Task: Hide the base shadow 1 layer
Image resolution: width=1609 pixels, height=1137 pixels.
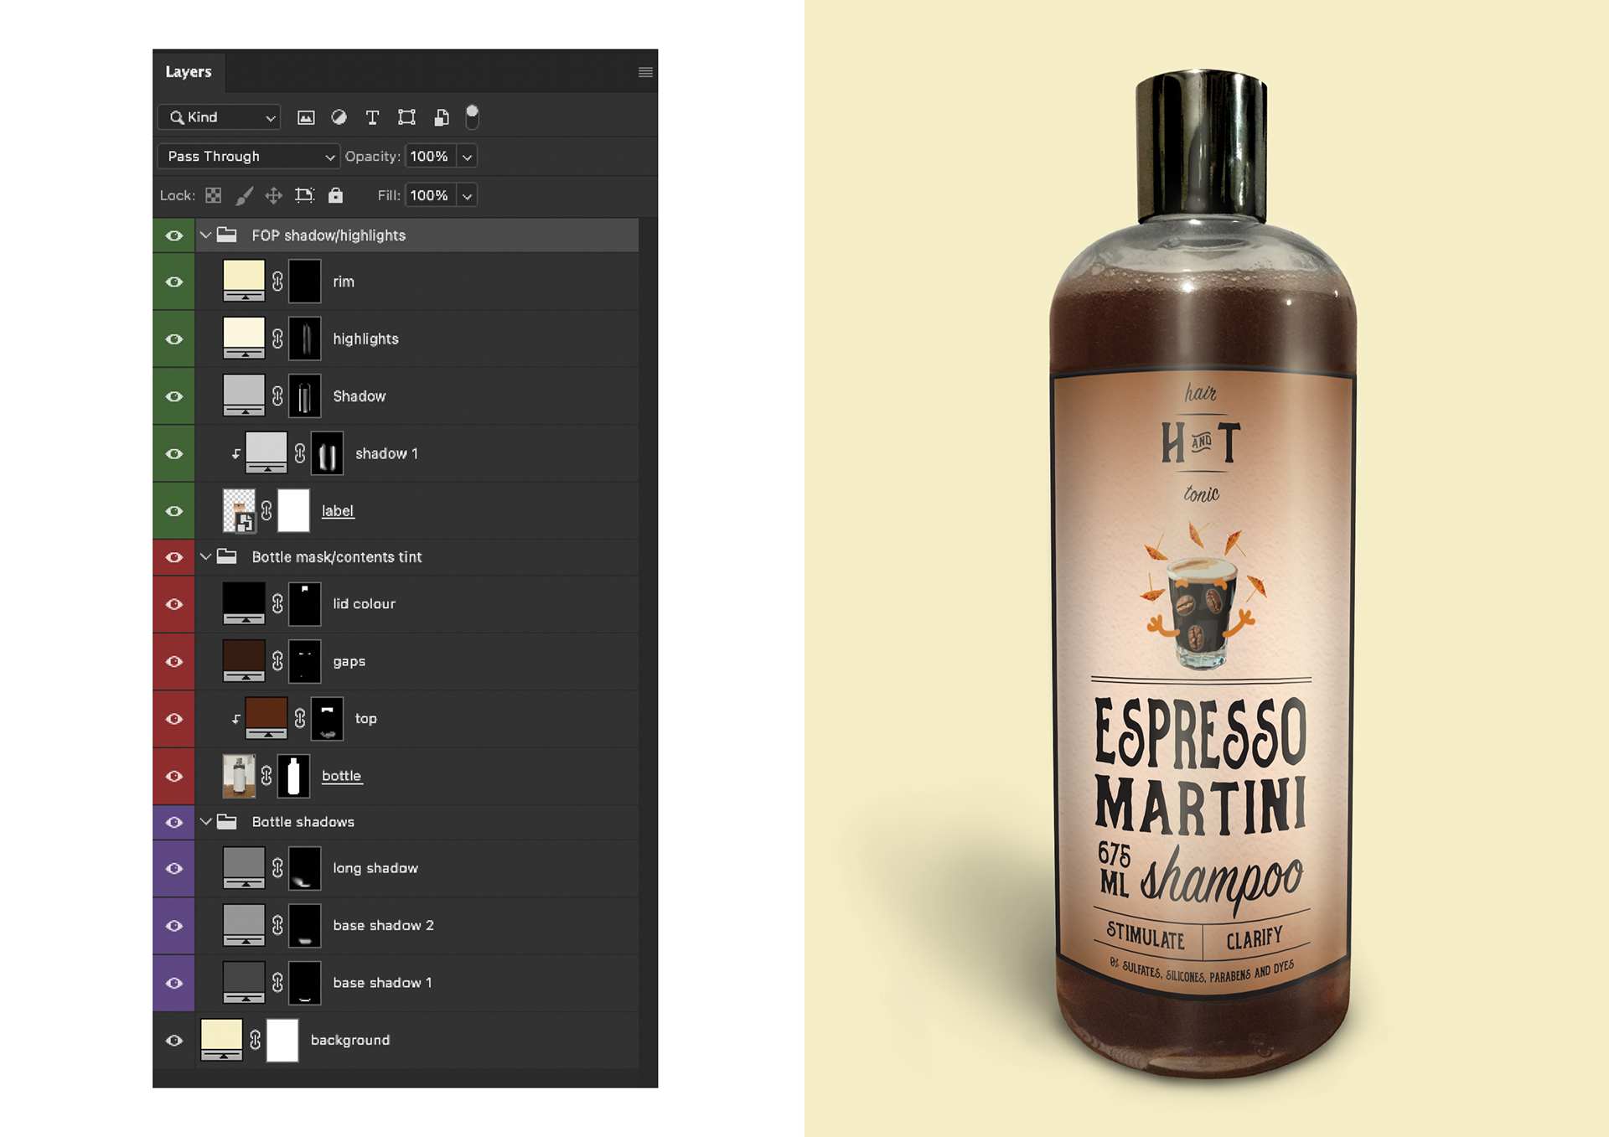Action: click(174, 983)
